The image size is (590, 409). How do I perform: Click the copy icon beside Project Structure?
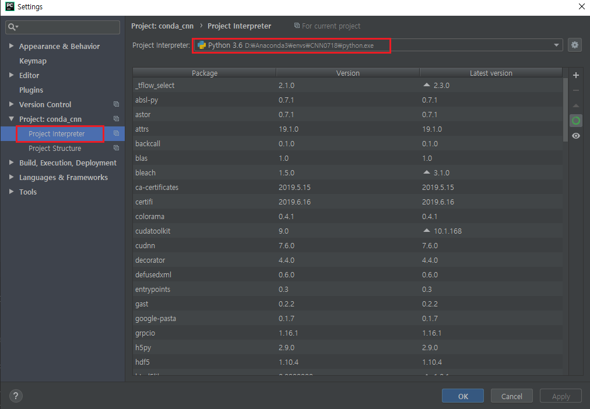(116, 148)
